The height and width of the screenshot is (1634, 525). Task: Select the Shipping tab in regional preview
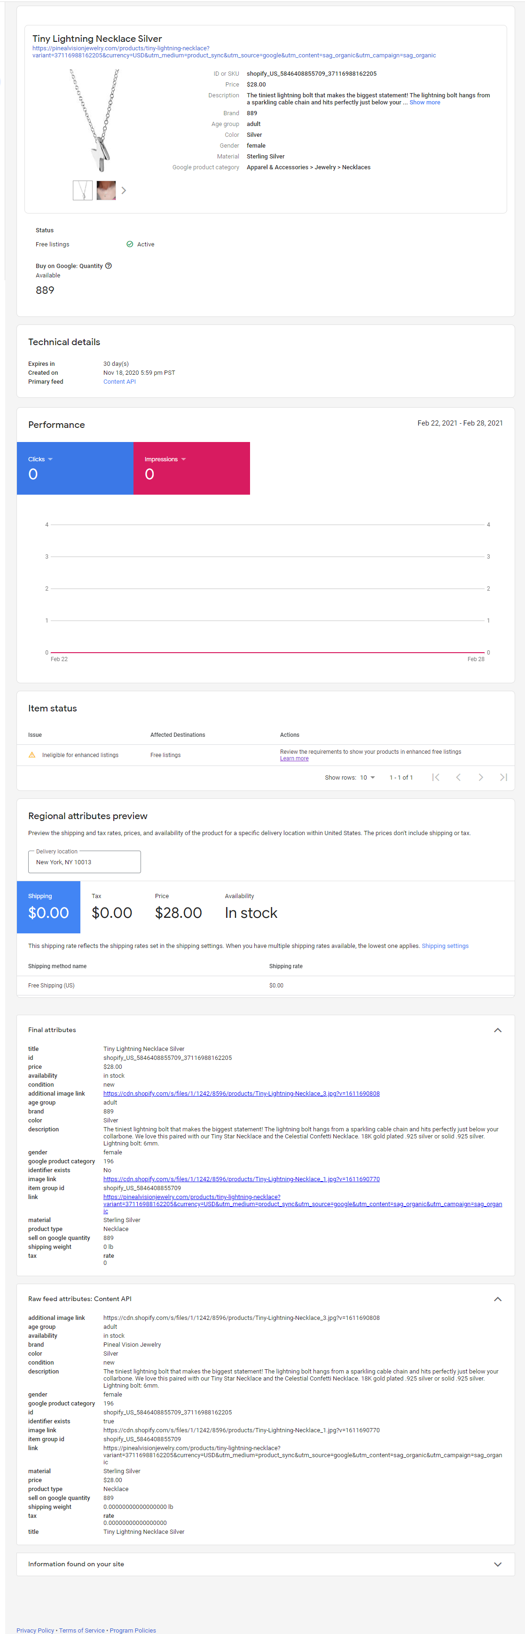[48, 907]
